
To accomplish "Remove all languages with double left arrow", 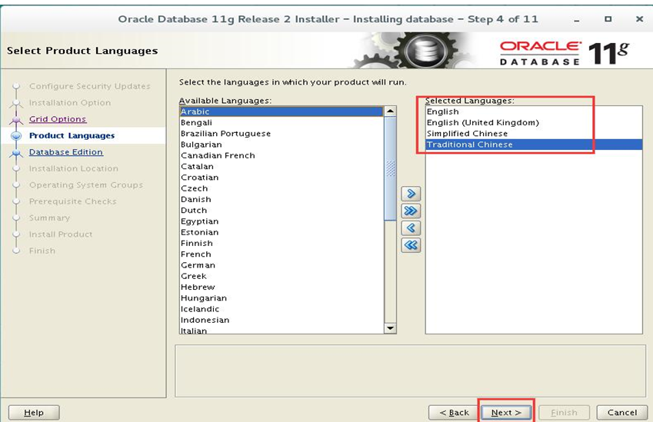I will click(x=411, y=245).
